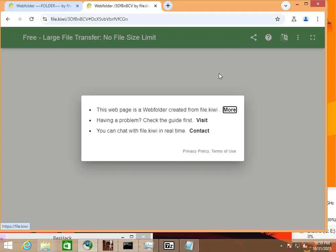Click the muted volume tray icon
Viewport: 336px width, 252px height.
[x=305, y=246]
